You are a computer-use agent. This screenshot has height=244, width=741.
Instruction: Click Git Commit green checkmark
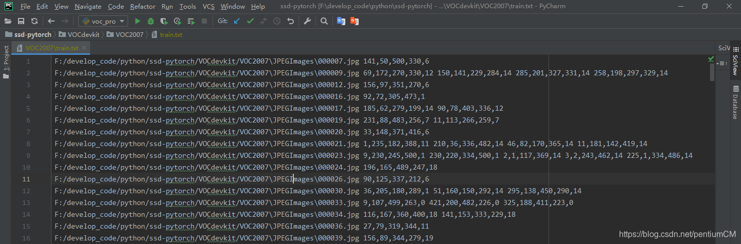(x=250, y=21)
